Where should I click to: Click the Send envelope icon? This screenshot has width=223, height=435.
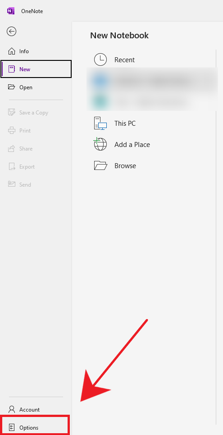12,184
